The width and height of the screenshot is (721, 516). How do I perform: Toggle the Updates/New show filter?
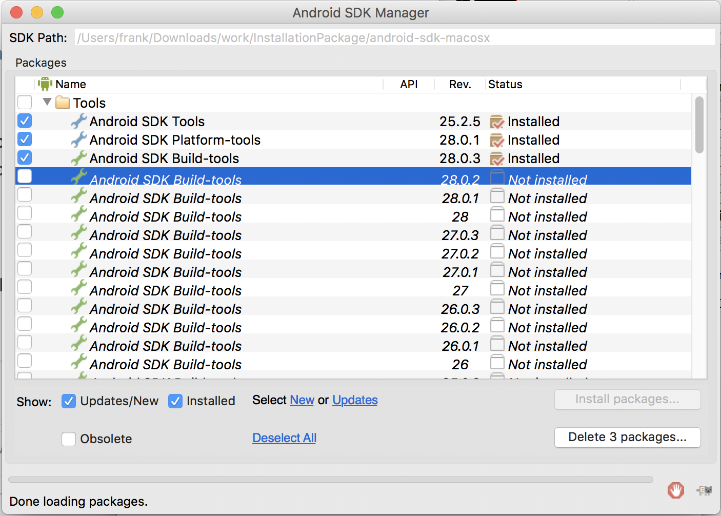click(x=69, y=401)
